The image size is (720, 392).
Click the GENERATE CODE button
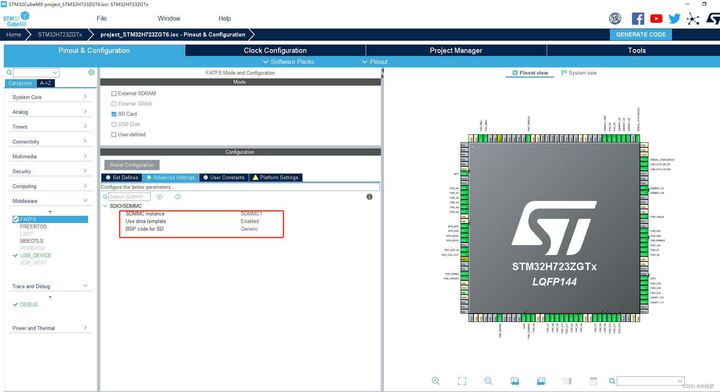(641, 35)
